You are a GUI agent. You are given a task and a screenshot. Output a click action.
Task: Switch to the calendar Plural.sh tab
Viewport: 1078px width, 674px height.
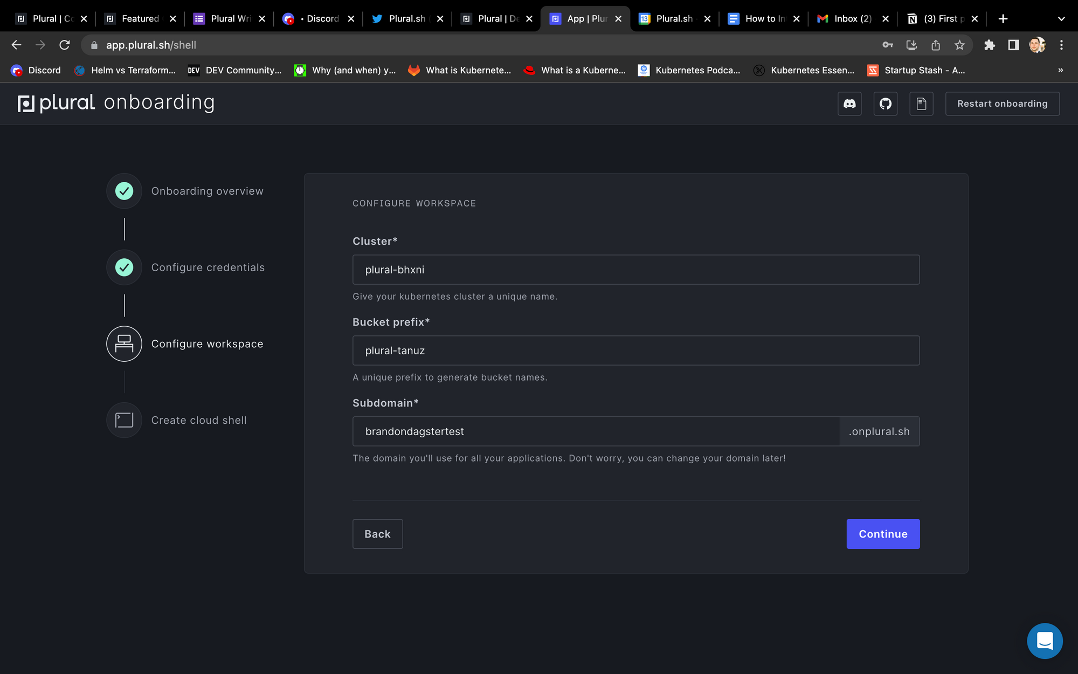[674, 19]
